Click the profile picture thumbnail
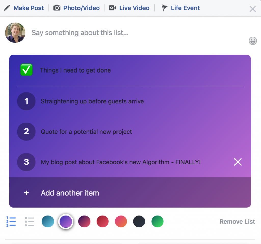The image size is (261, 244). (x=15, y=33)
